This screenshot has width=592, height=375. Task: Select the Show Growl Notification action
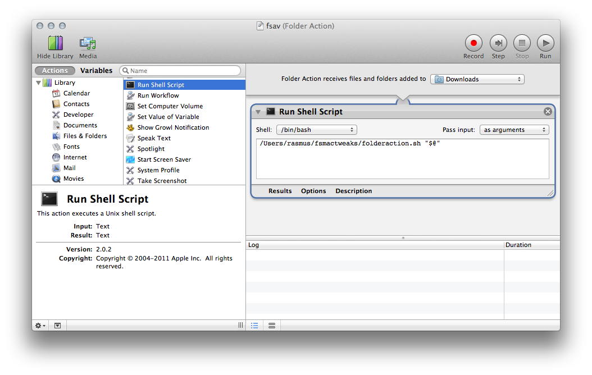(184, 127)
